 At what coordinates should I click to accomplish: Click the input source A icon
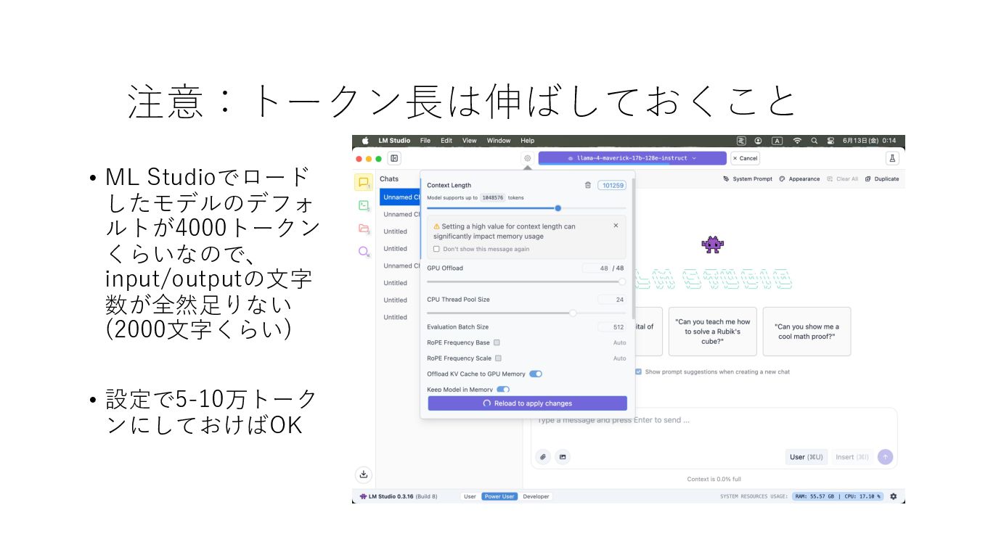[x=777, y=141]
